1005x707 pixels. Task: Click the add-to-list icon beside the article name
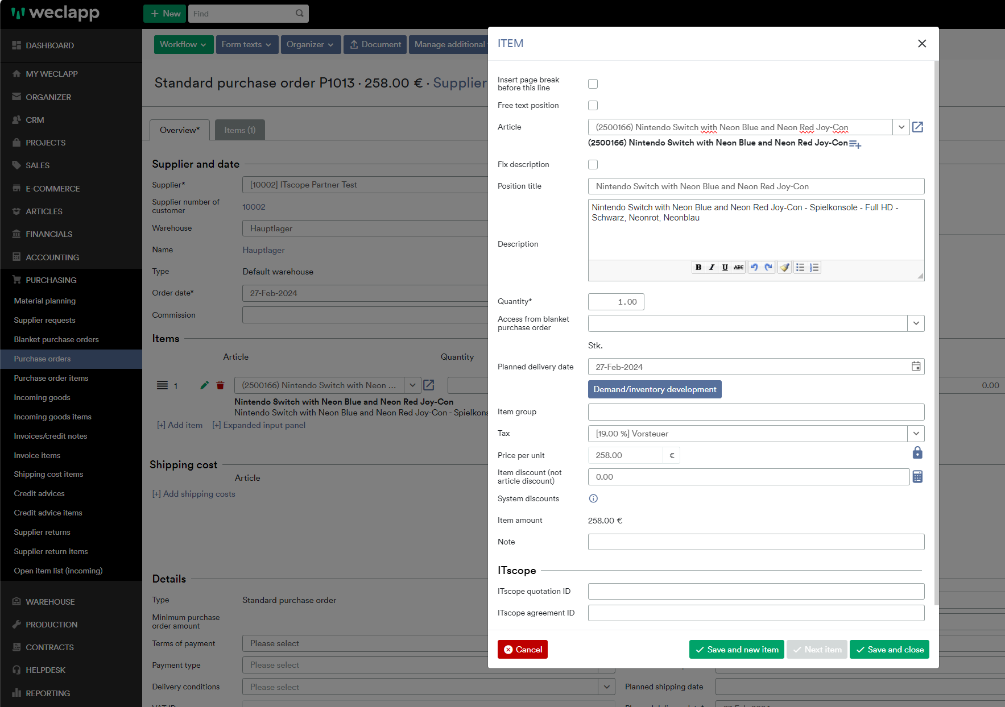click(x=855, y=144)
